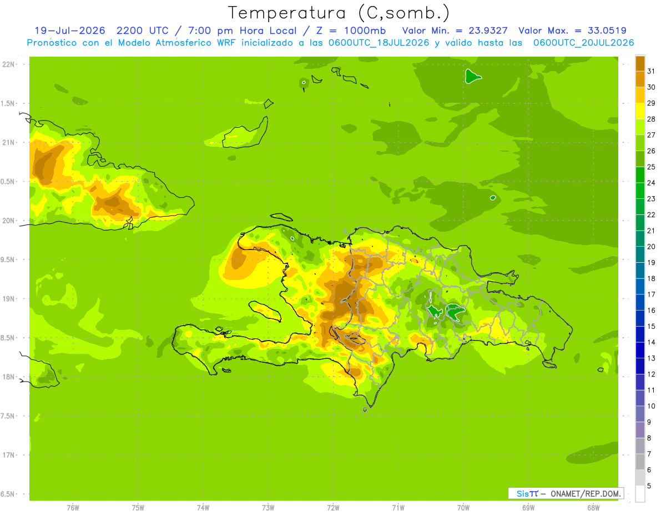Click the latitude label "17N"
The width and height of the screenshot is (666, 515).
[9, 455]
